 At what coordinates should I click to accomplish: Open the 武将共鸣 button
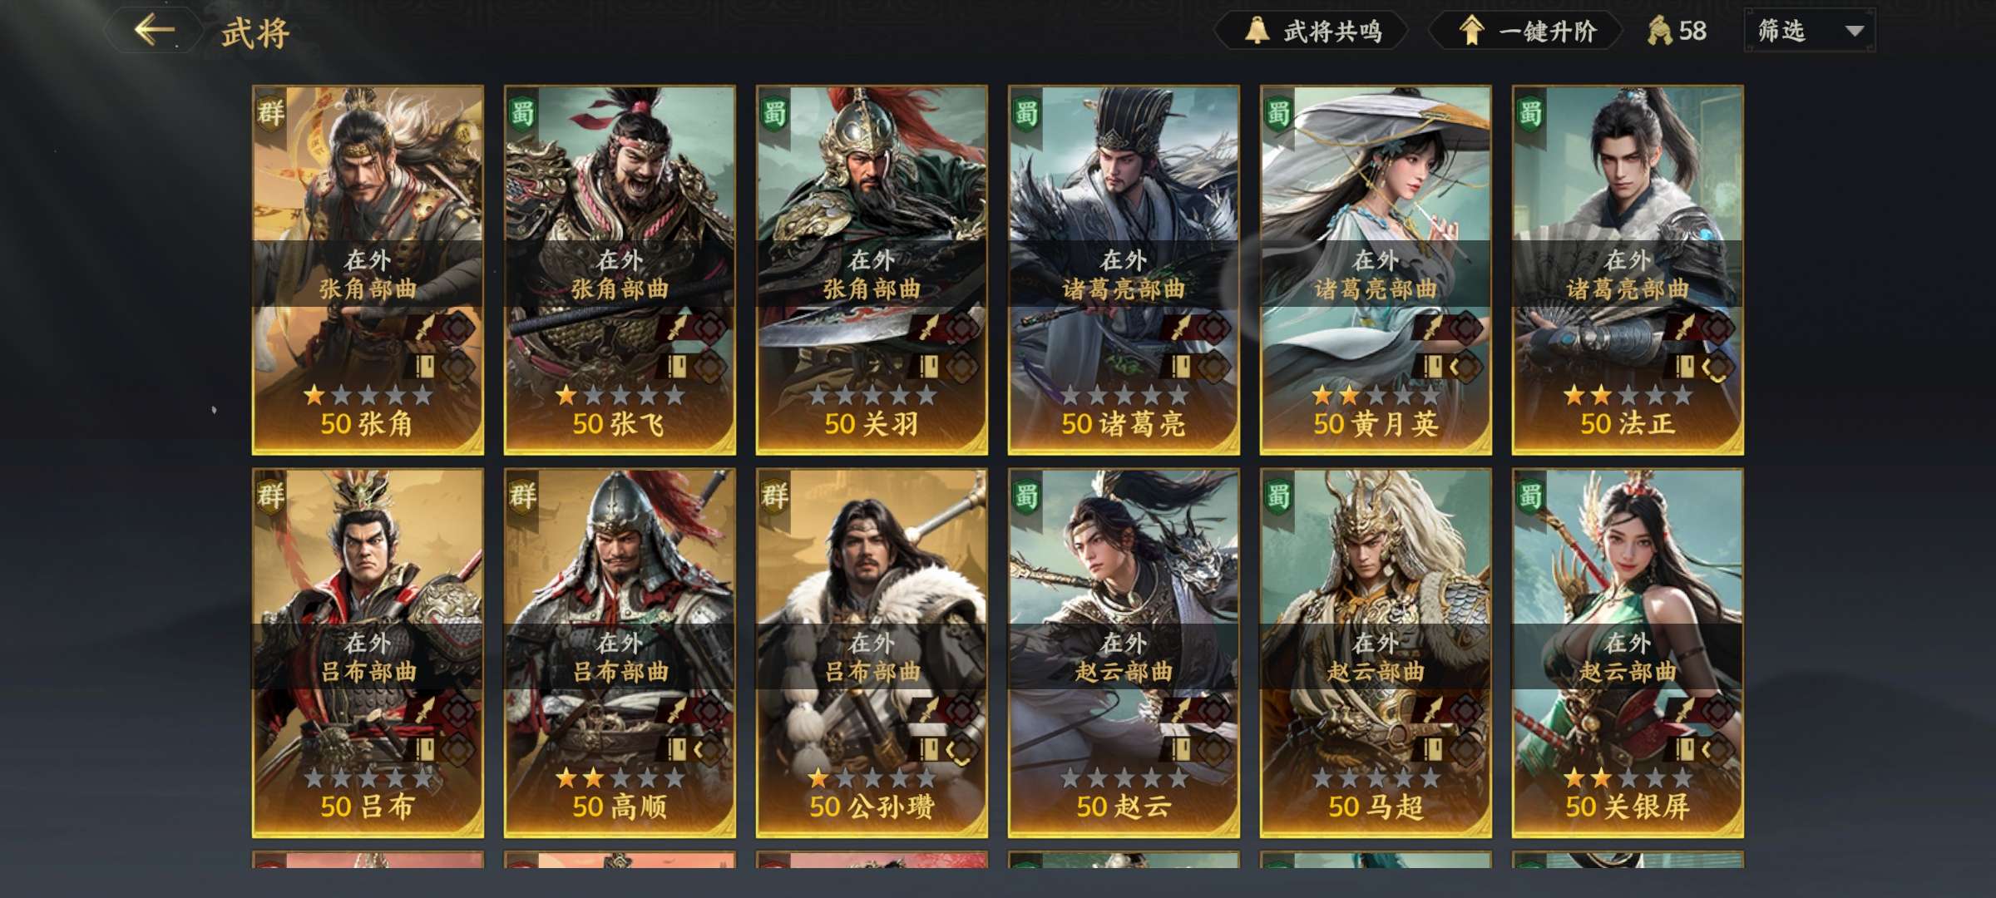(x=1312, y=31)
